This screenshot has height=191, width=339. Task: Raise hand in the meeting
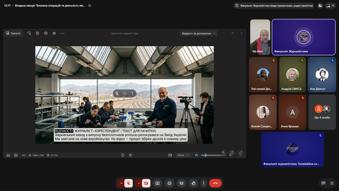194,183
